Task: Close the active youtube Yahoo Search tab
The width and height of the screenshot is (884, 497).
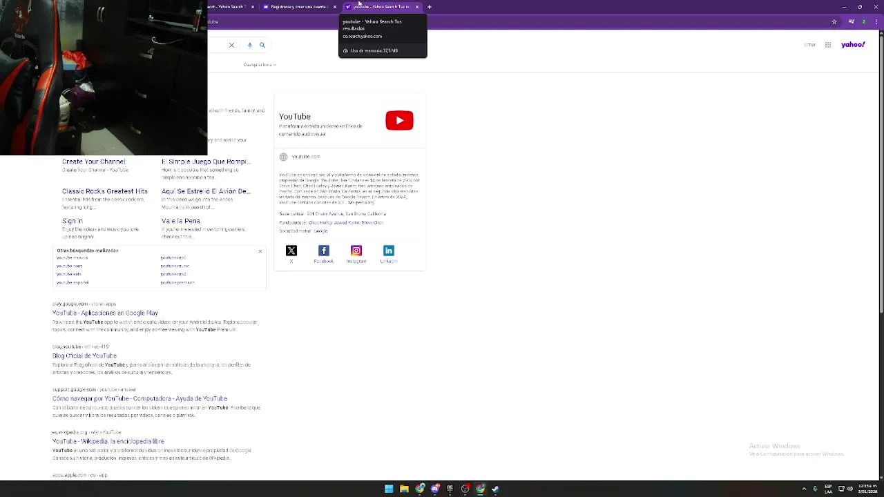Action: [417, 7]
